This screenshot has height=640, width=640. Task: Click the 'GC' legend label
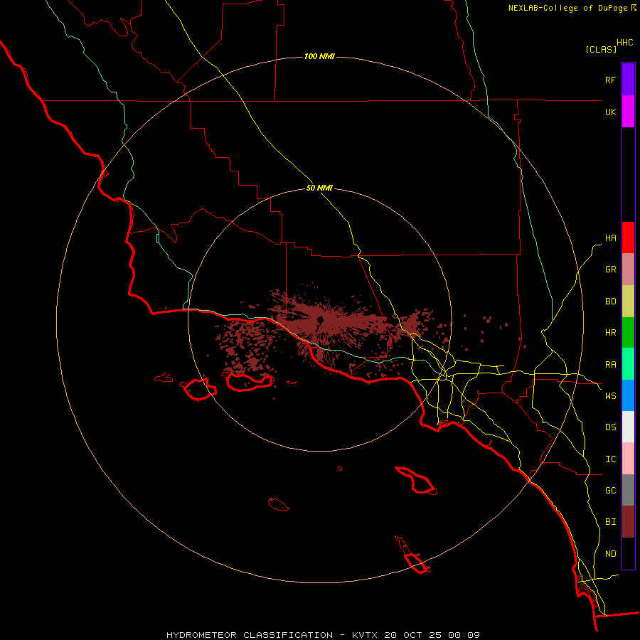[610, 491]
